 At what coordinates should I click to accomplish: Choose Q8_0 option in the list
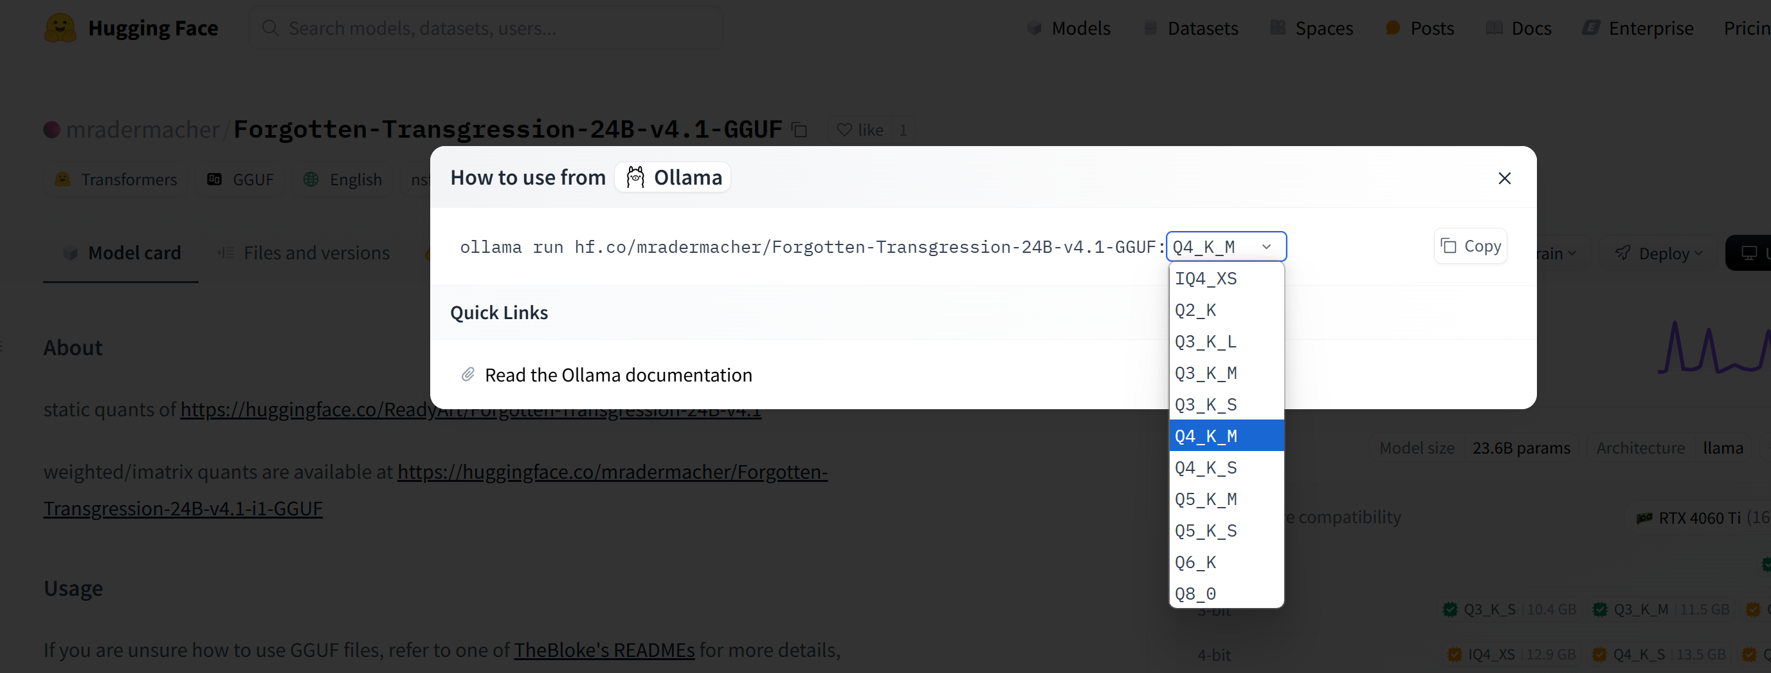click(x=1226, y=593)
